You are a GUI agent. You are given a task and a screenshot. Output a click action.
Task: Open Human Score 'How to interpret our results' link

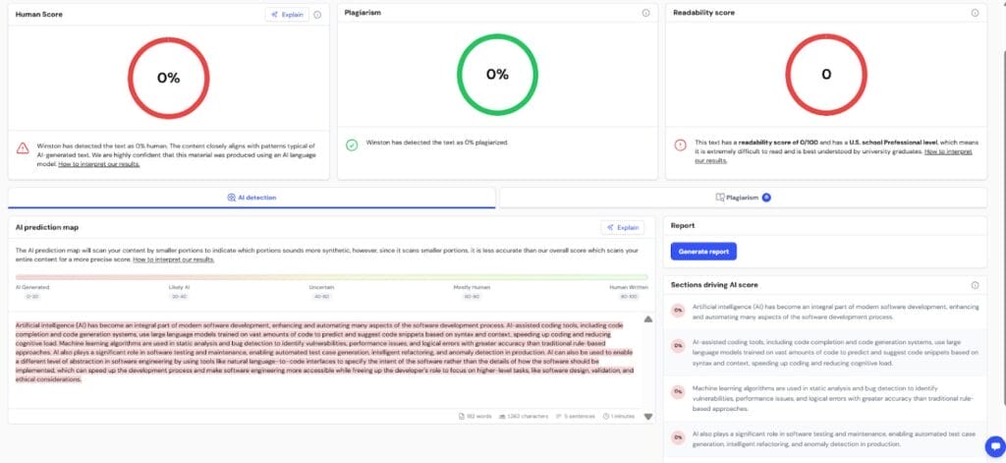98,164
